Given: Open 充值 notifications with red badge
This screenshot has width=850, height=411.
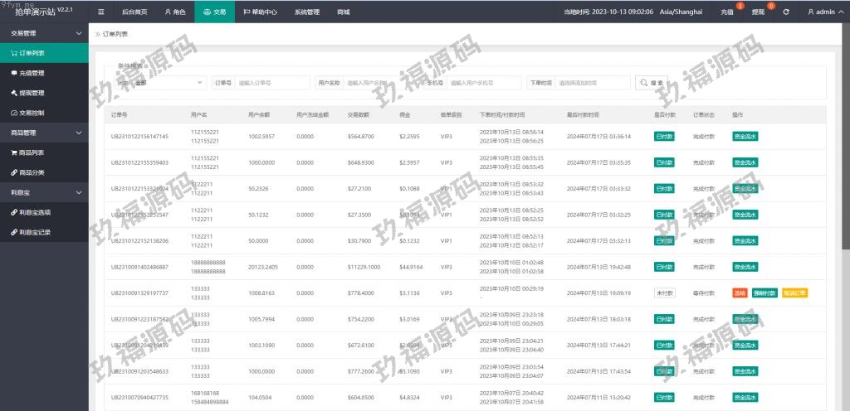Looking at the screenshot, I should (x=727, y=12).
